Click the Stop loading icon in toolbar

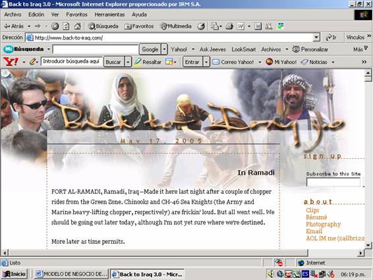click(55, 26)
